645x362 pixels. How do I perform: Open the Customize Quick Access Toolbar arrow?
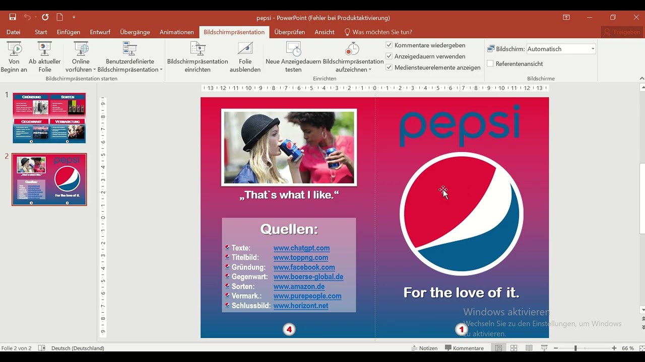click(x=74, y=17)
